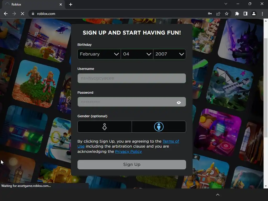Open the birthday day dropdown
The image size is (268, 201).
pos(137,54)
